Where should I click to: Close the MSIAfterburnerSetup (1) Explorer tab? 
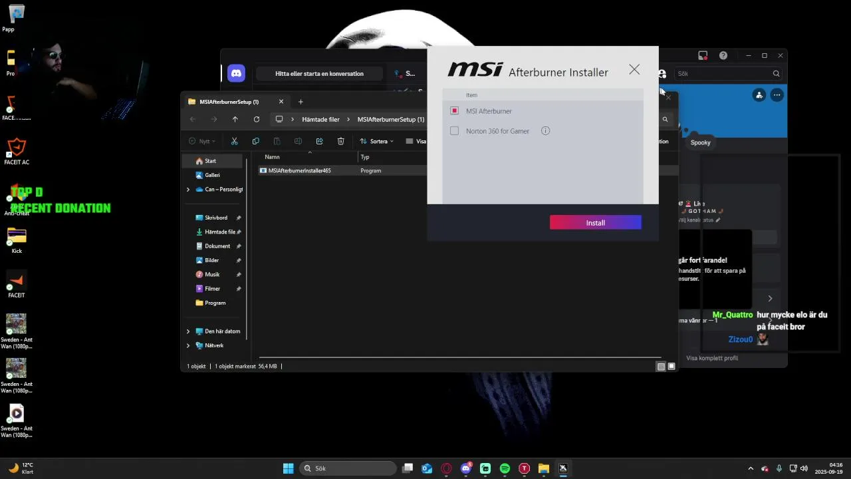coord(281,102)
